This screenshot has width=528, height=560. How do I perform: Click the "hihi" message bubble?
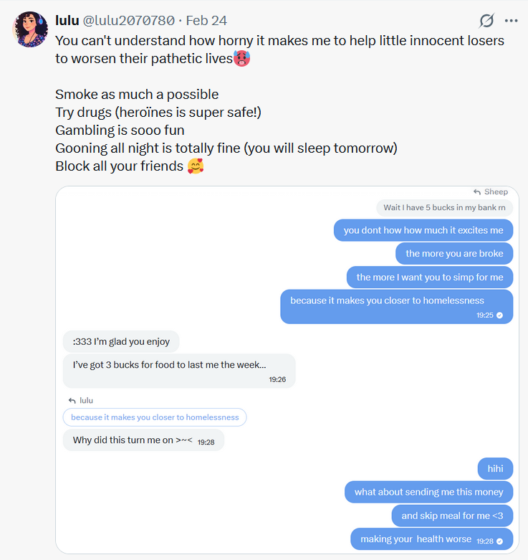pos(495,469)
